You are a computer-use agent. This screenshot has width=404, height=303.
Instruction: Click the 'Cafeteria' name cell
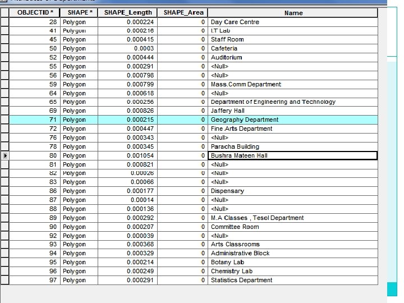click(x=293, y=48)
